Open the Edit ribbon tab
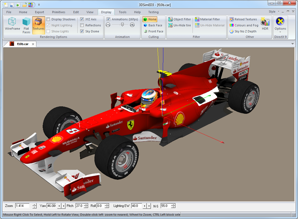This screenshot has width=298, height=219. point(76,12)
